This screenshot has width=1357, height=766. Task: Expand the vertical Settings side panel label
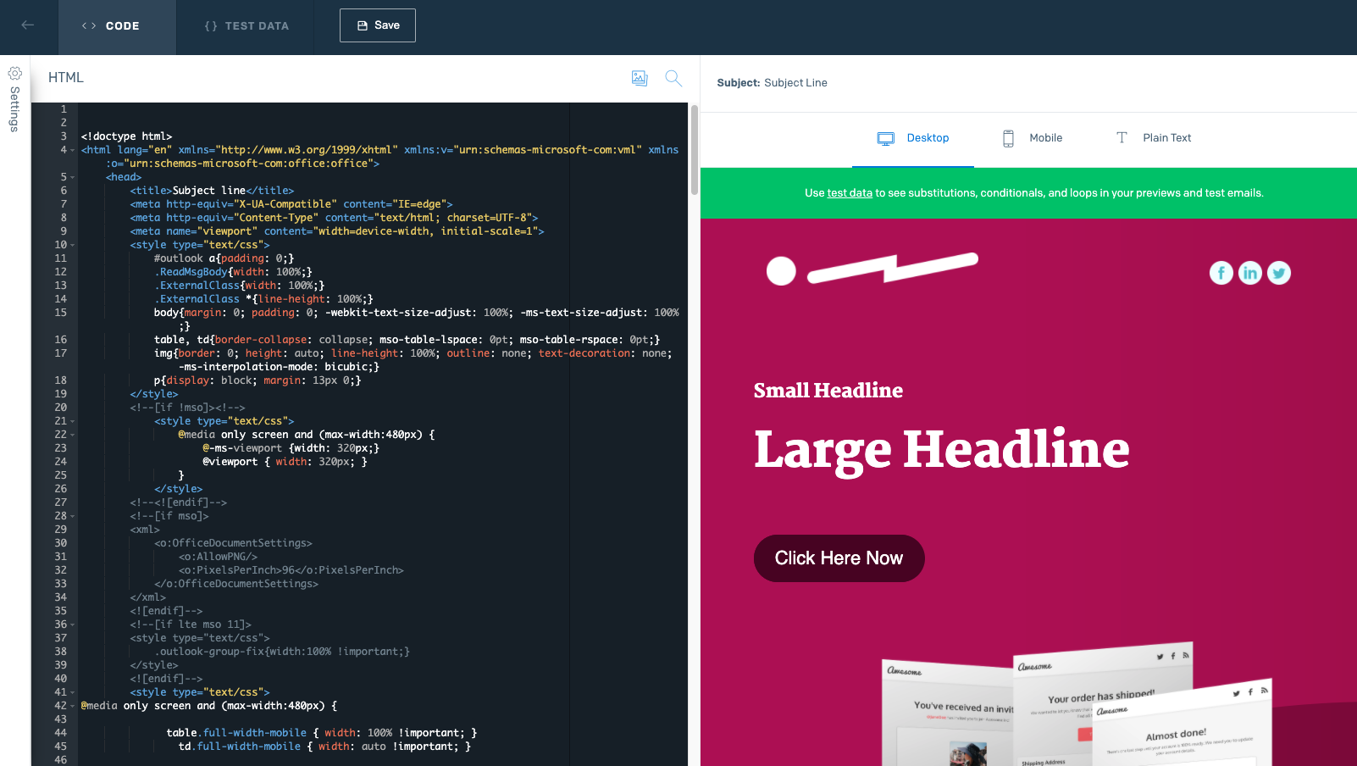[14, 109]
